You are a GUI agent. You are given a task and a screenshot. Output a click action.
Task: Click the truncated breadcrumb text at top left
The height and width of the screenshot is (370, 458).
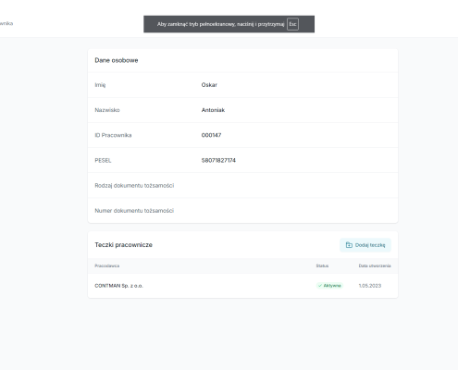pos(6,23)
